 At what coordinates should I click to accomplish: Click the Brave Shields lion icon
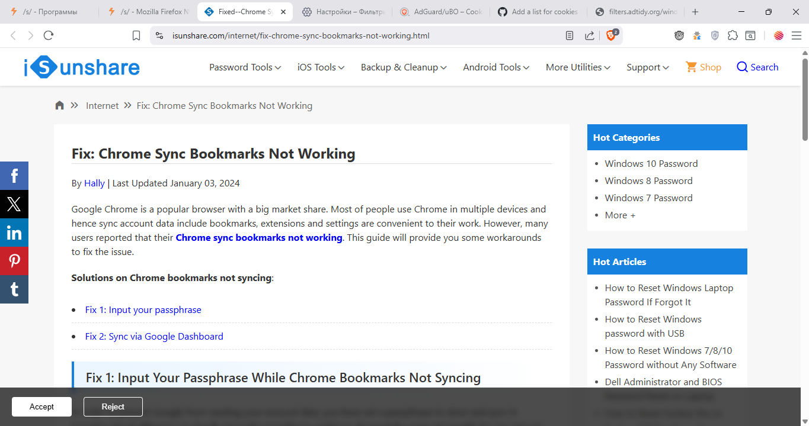611,35
